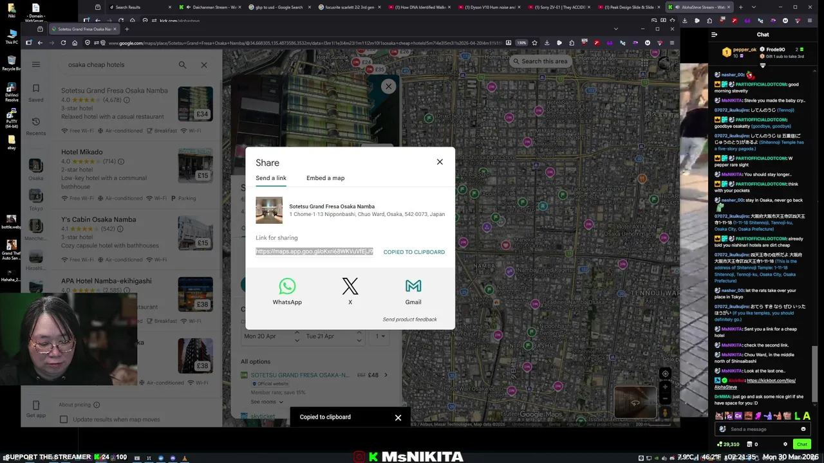Show your location on the map

pos(665,374)
